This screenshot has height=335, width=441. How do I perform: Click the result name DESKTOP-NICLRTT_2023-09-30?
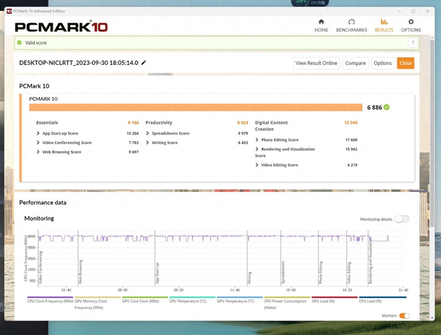coord(79,63)
